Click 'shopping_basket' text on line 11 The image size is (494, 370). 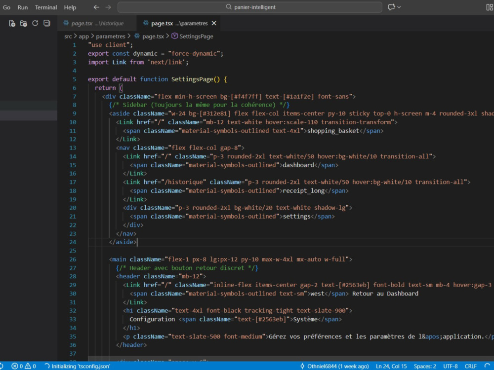[x=333, y=131]
